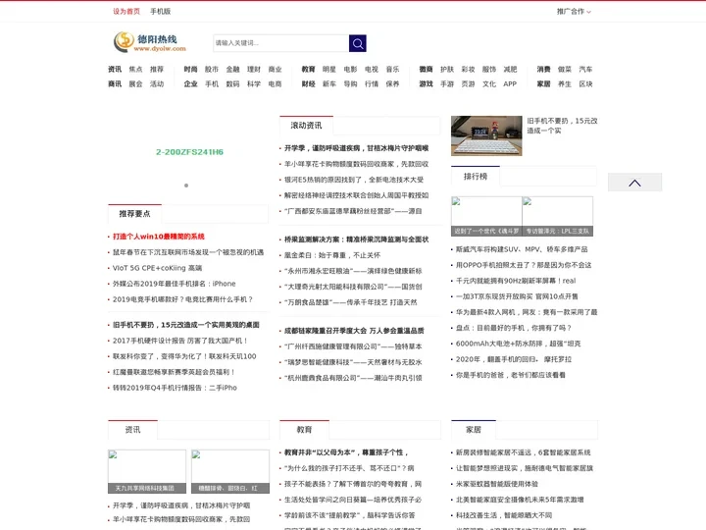Image resolution: width=706 pixels, height=530 pixels.
Task: Select the 推荐要点 tab heading
Action: pos(134,214)
